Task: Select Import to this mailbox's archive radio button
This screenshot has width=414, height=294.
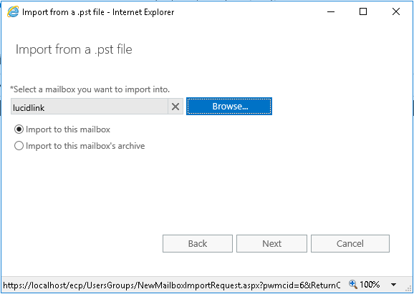Action: 19,146
